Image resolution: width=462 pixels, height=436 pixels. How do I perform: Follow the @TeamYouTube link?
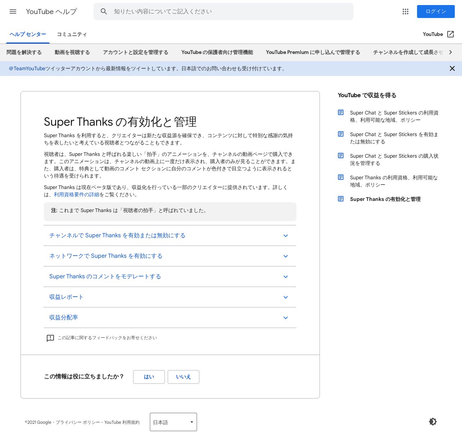pos(27,68)
